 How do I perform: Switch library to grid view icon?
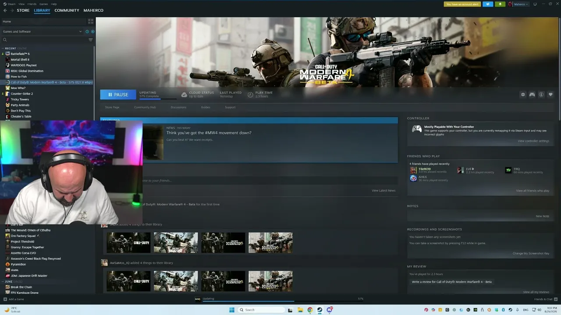91,21
